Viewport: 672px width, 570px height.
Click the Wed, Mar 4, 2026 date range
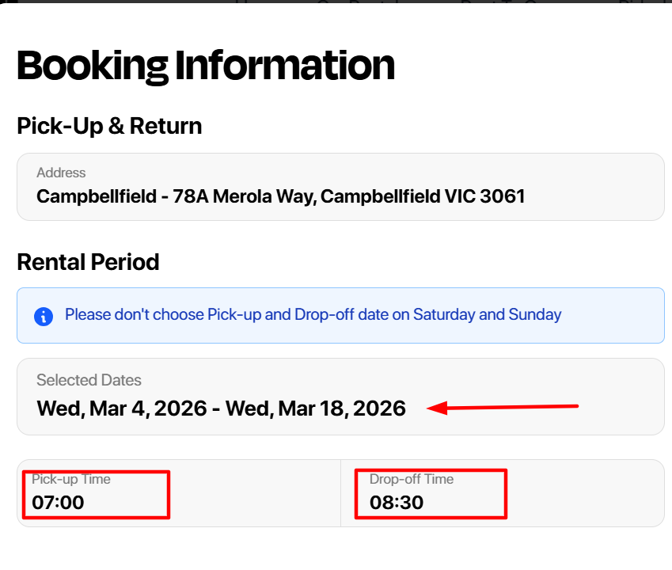click(x=221, y=408)
